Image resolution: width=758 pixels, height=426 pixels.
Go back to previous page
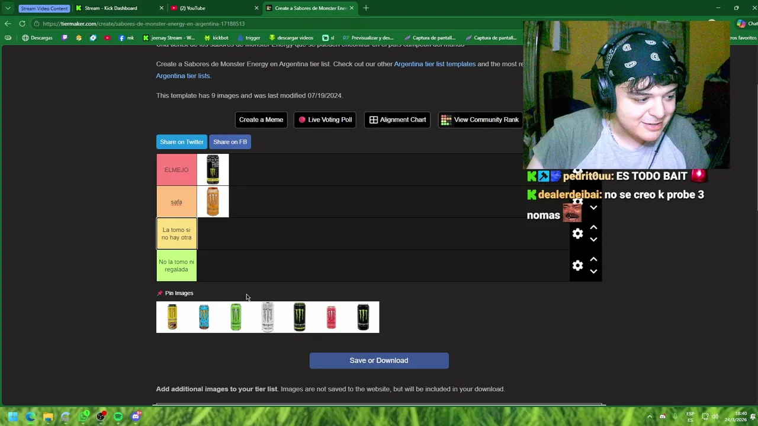click(8, 24)
